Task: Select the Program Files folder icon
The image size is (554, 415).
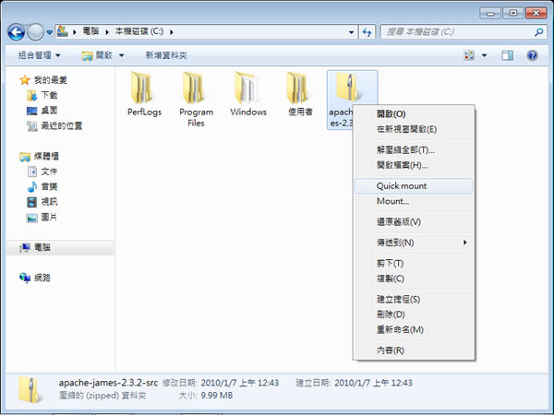Action: point(196,88)
